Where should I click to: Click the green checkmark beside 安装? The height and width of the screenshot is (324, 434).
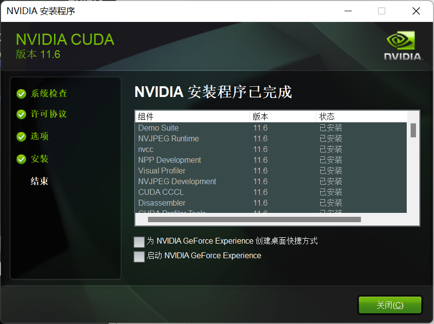pyautogui.click(x=21, y=159)
